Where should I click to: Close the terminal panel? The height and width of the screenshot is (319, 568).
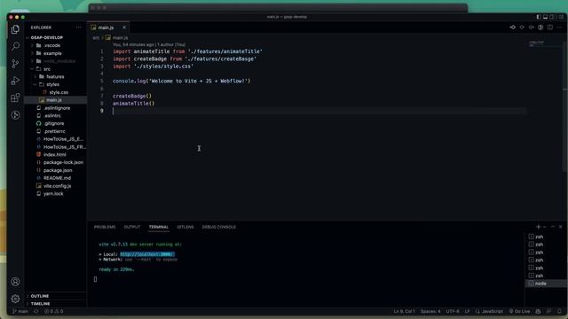coord(560,227)
